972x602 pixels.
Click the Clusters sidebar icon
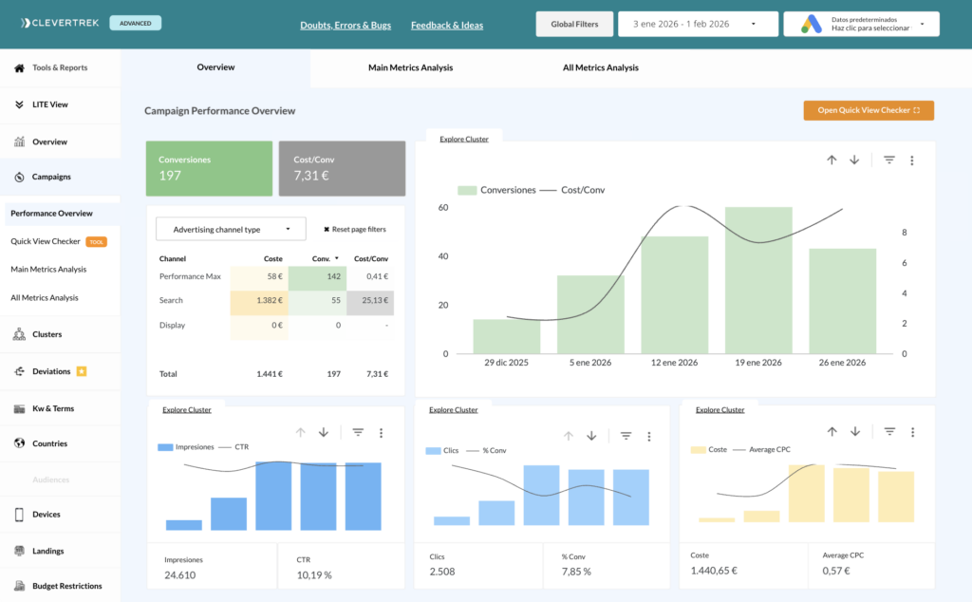point(19,334)
